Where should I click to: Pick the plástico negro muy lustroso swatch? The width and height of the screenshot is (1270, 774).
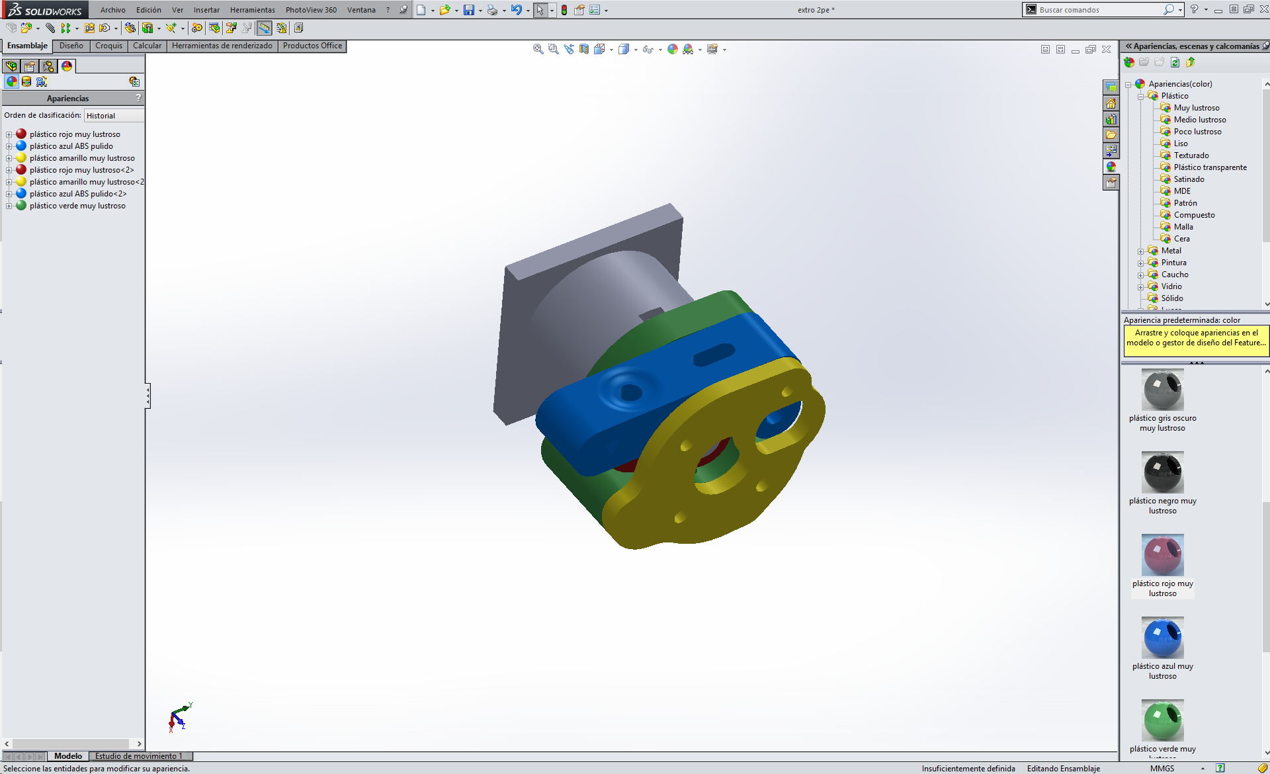pos(1163,473)
